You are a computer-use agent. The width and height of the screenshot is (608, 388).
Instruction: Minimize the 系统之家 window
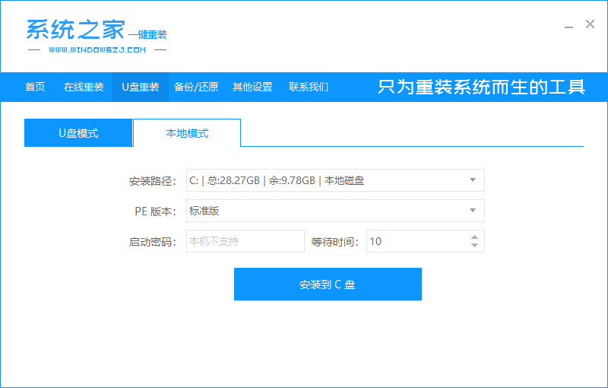pyautogui.click(x=569, y=26)
